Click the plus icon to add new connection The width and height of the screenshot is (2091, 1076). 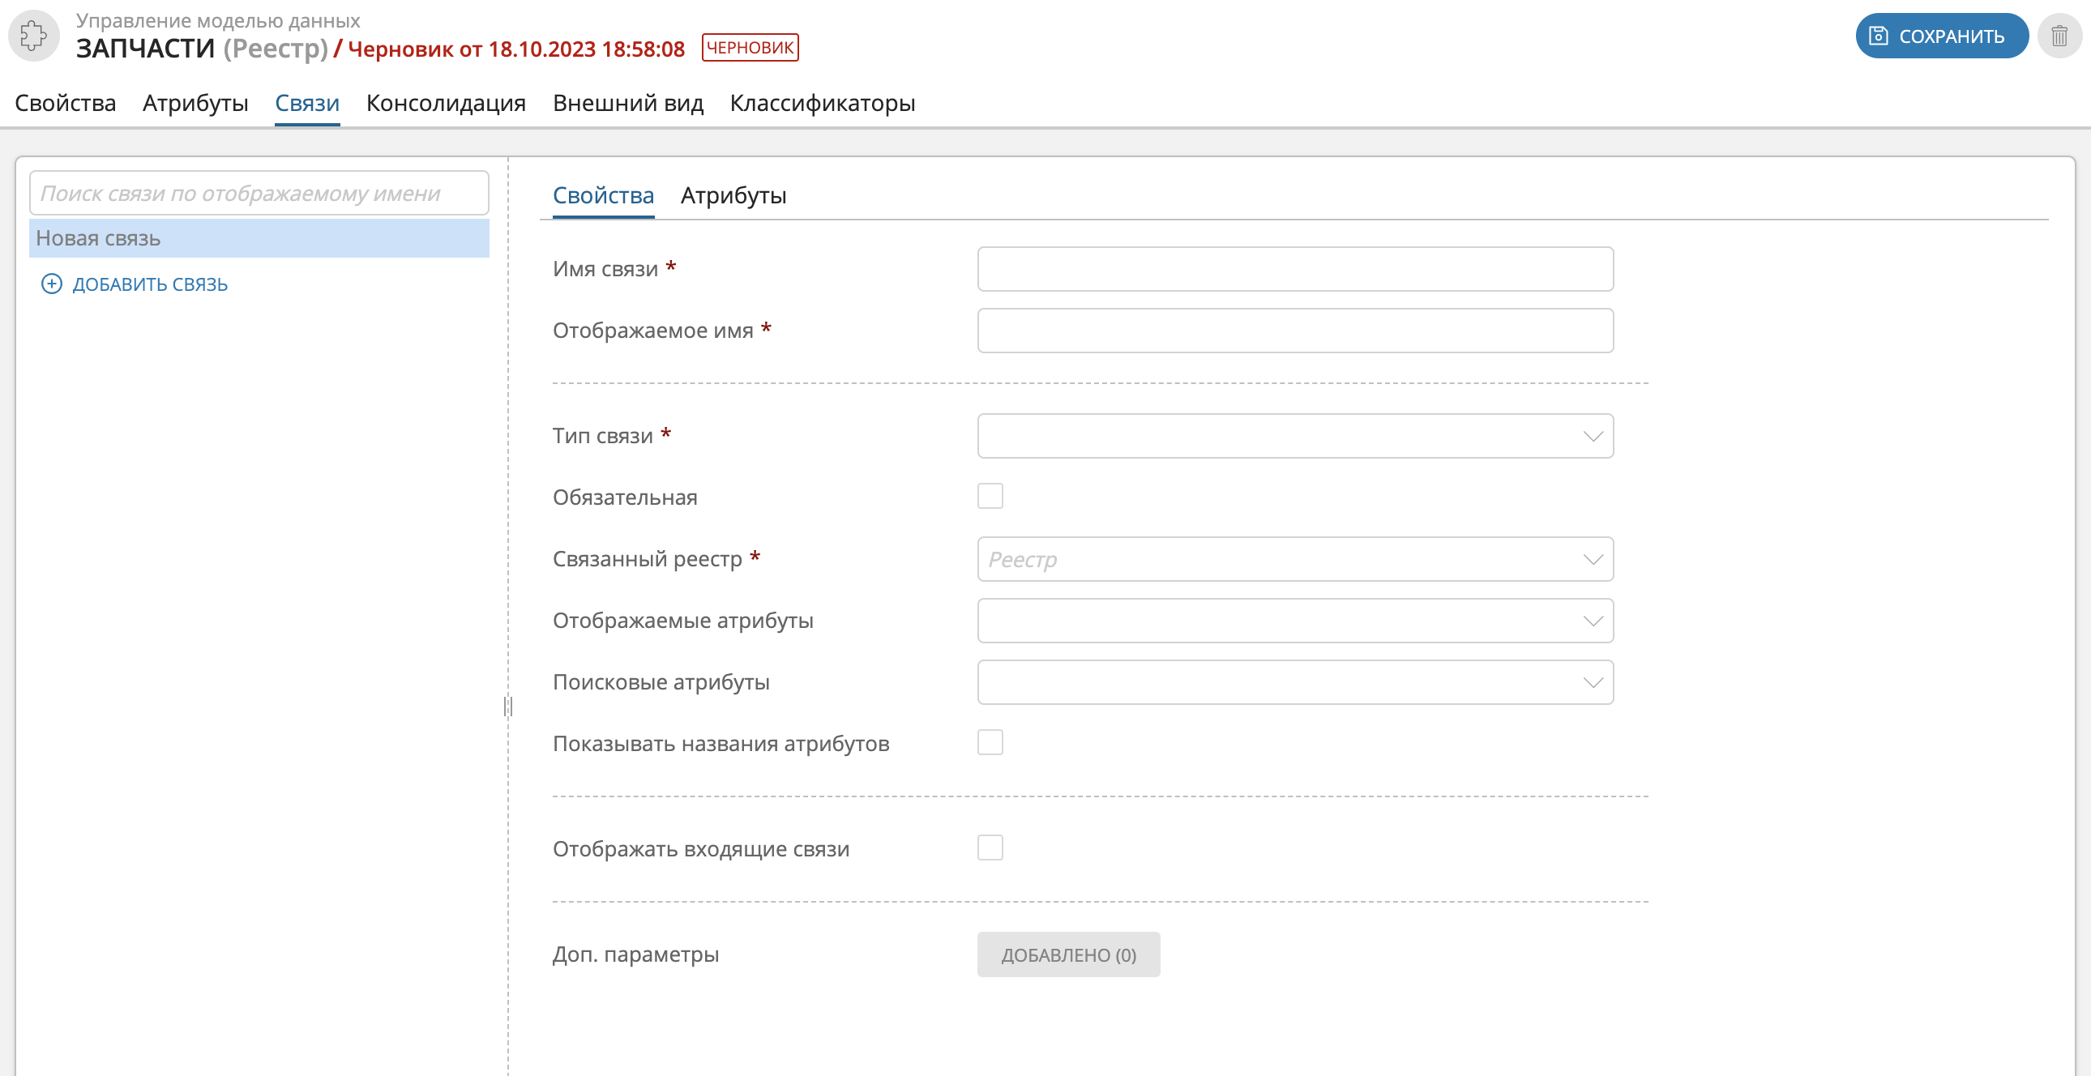[x=48, y=284]
